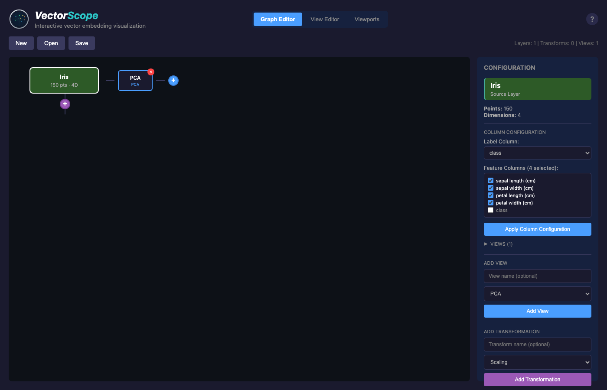Remove the PCA view with red X

click(151, 72)
